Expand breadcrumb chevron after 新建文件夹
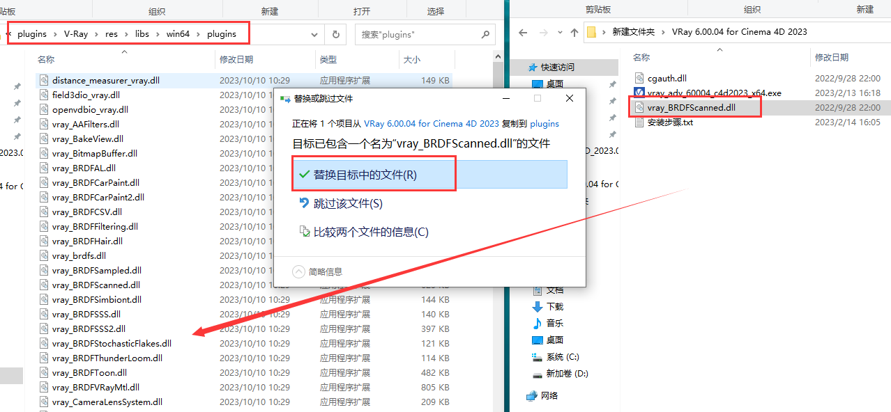This screenshot has height=412, width=891. pos(664,32)
